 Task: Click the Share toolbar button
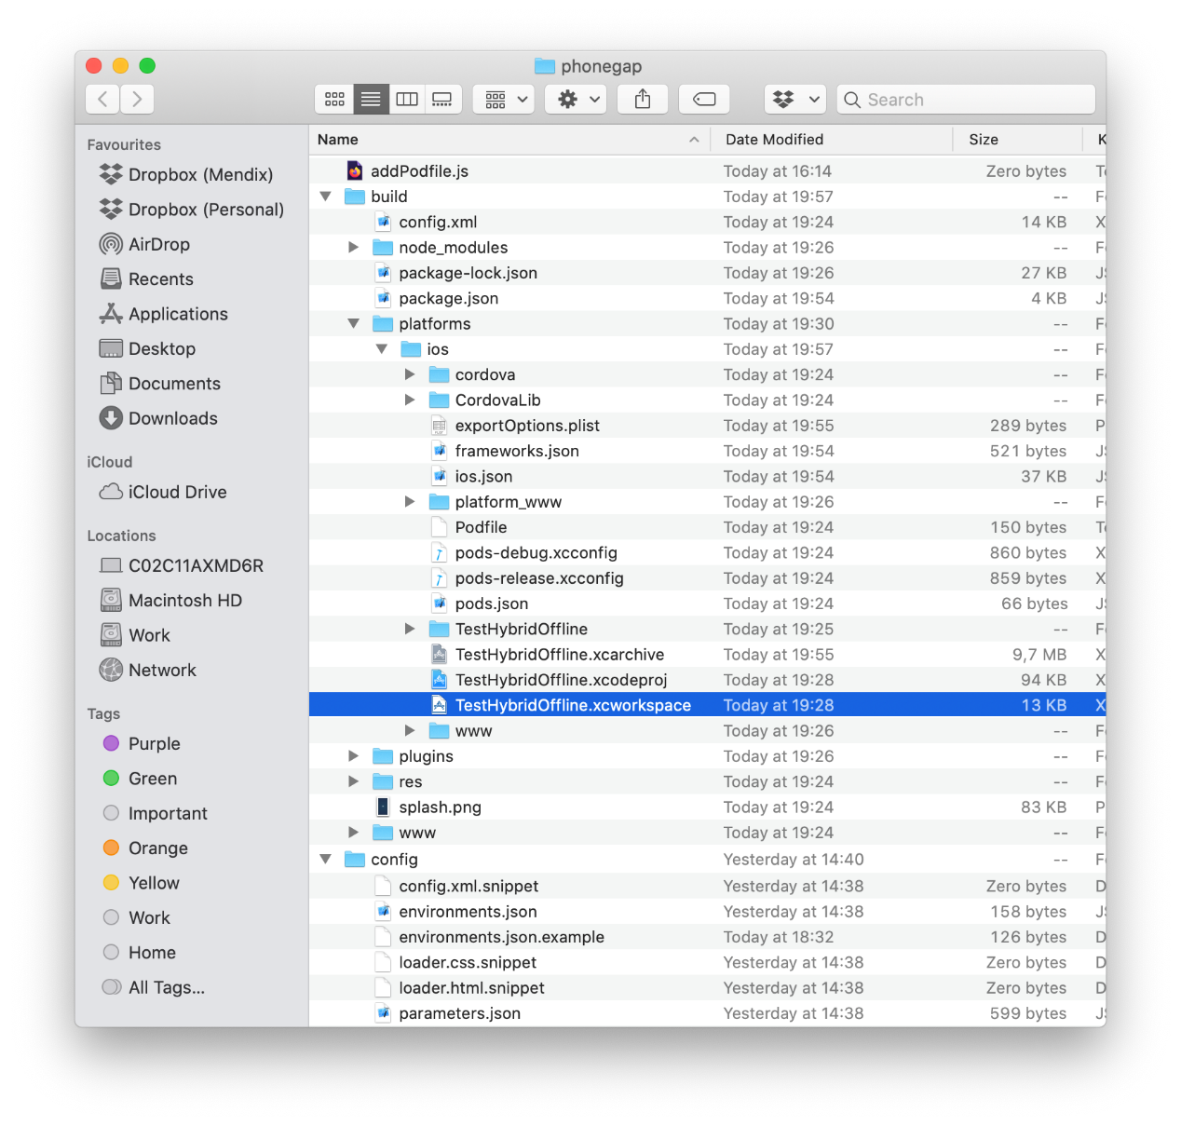[643, 99]
